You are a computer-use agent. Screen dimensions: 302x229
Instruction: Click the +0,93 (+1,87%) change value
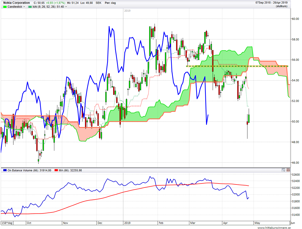tap(56, 3)
